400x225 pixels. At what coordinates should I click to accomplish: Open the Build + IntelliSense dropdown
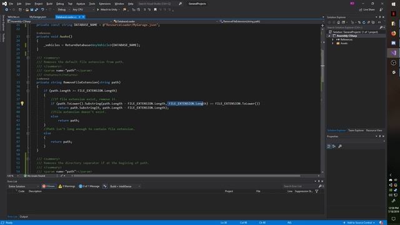pyautogui.click(x=125, y=186)
